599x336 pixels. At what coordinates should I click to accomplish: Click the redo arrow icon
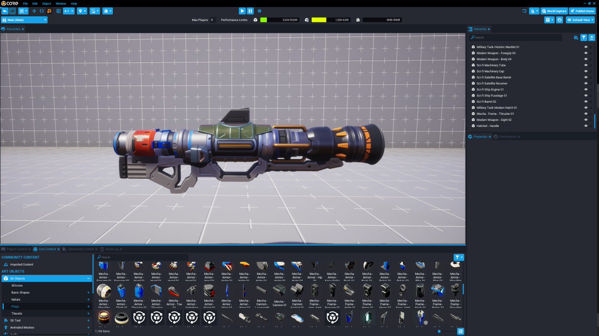point(12,10)
